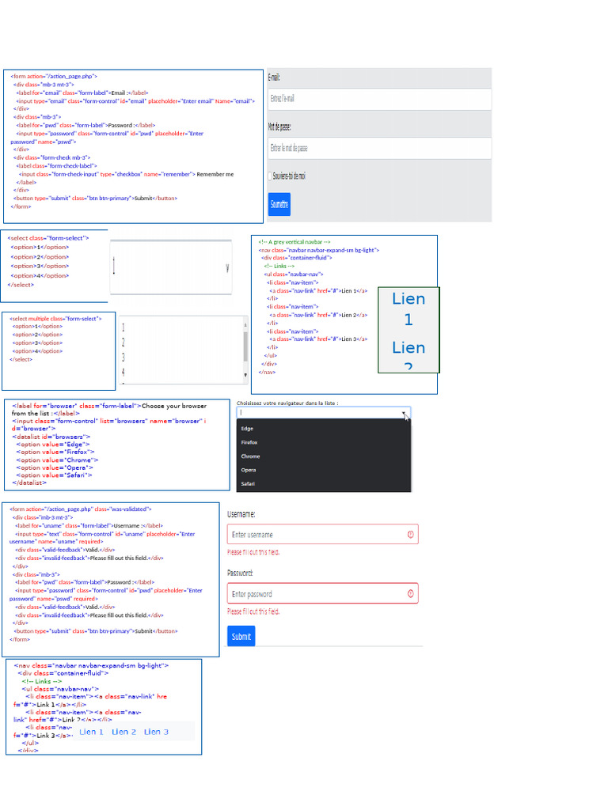Choose Chrome from the browser list
The height and width of the screenshot is (810, 608).
pos(250,456)
